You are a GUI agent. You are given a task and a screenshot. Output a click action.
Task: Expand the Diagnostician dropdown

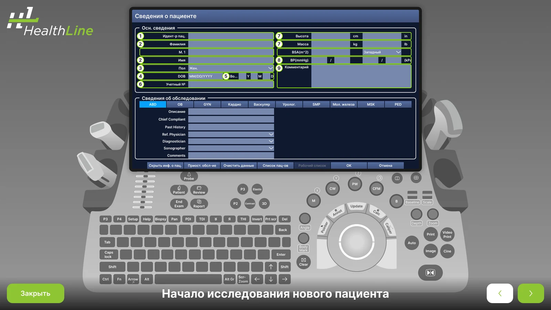coord(231,141)
